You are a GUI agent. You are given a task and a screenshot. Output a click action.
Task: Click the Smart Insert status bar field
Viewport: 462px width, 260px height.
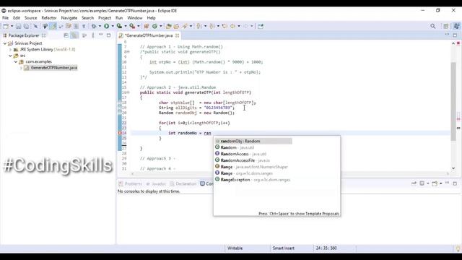(x=283, y=248)
